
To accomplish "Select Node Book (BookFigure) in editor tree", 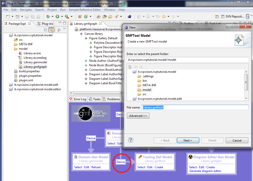I will point(103,65).
